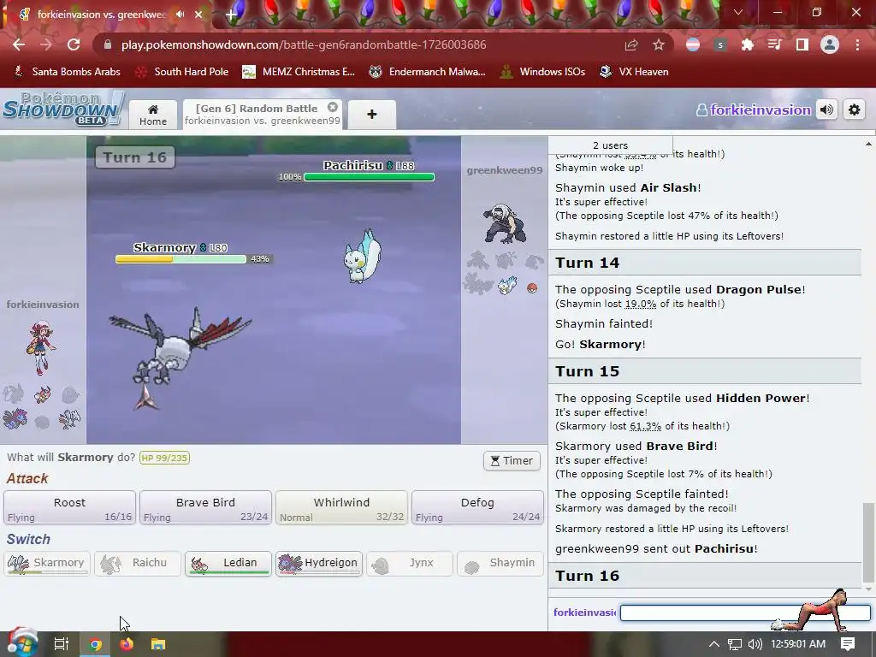Switch to Ledian
Viewport: 876px width, 657px height.
228,563
